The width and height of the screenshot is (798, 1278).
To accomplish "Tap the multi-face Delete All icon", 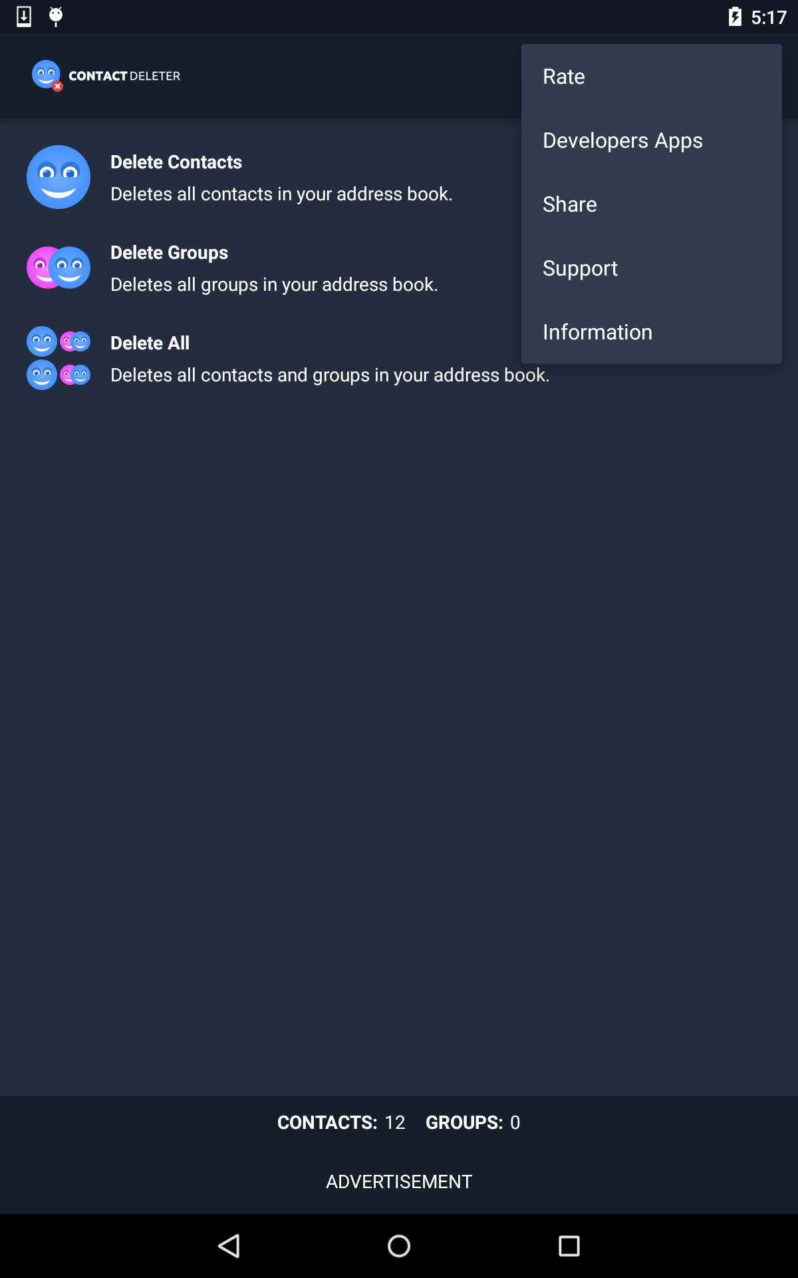I will (x=59, y=358).
